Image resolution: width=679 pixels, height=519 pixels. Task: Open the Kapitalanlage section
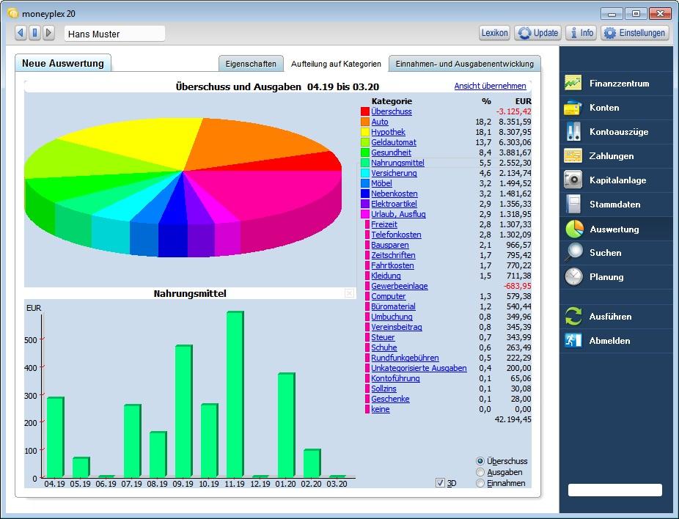point(614,180)
